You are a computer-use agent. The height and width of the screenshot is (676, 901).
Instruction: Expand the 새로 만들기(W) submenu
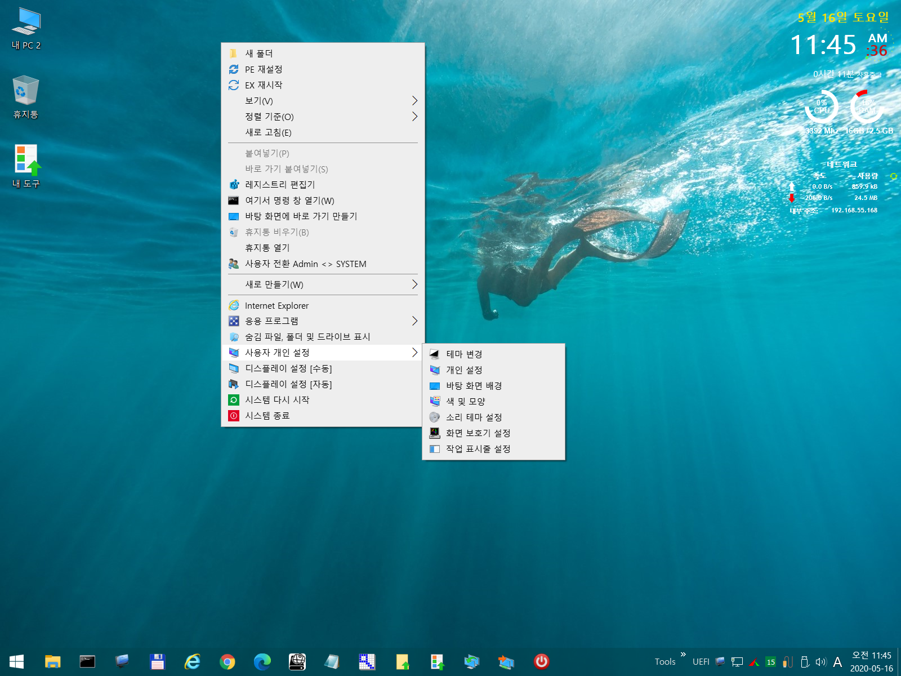tap(323, 284)
